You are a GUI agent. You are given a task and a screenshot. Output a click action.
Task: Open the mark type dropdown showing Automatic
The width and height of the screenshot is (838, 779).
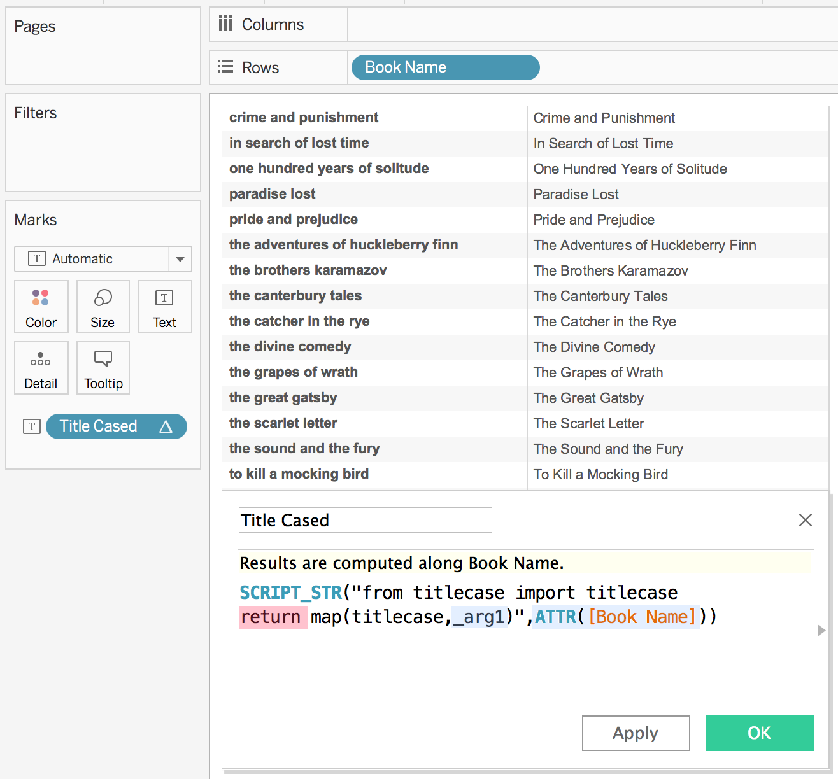[x=180, y=259]
